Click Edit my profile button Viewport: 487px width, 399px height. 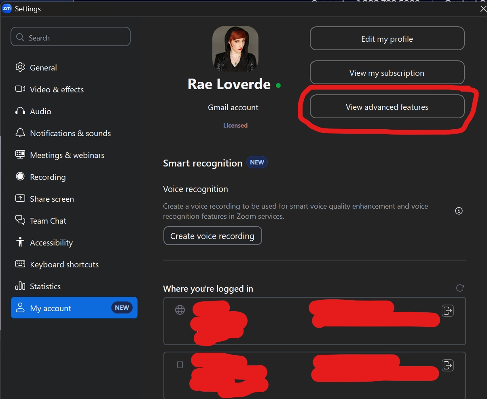pos(387,39)
